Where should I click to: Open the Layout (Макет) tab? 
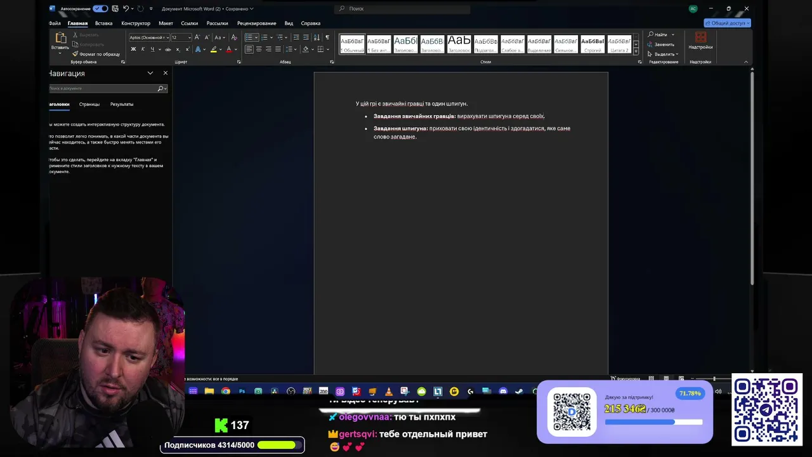[x=166, y=23]
